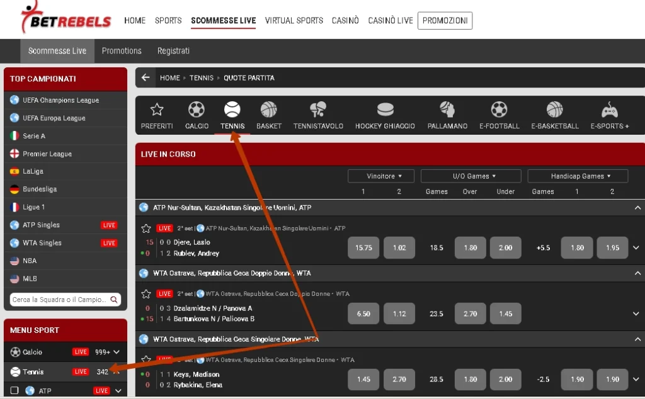This screenshot has height=399, width=645.
Task: Select the Hockey Ghiaccio puck icon
Action: pyautogui.click(x=385, y=110)
